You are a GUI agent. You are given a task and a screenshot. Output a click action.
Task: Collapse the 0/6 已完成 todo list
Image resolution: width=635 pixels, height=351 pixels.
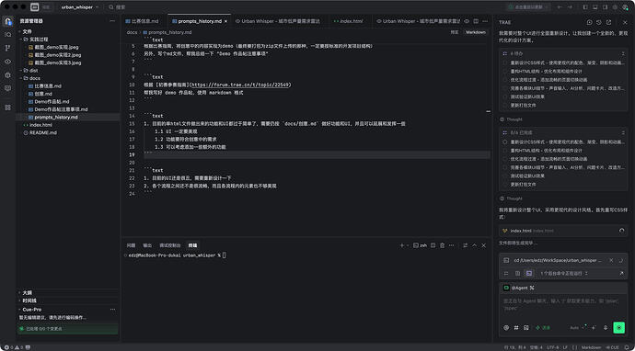623,132
